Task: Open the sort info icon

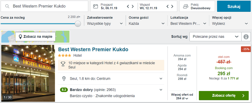Action: pos(246,37)
